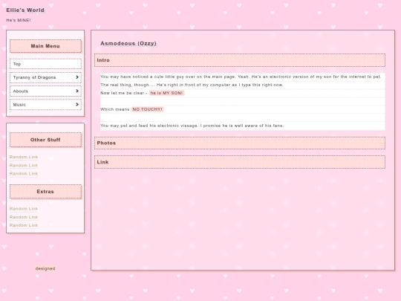This screenshot has height=301, width=401.
Task: Open third Random Link under Extras
Action: coord(24,225)
